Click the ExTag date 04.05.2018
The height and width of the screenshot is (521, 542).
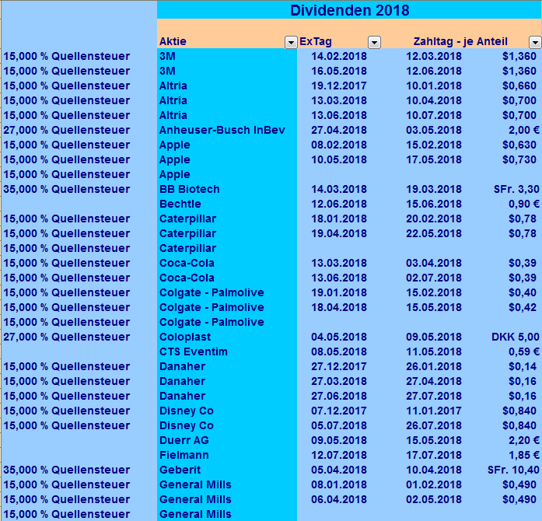pos(339,337)
